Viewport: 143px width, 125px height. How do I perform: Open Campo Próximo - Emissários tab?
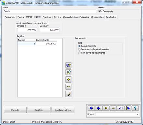[76, 17]
